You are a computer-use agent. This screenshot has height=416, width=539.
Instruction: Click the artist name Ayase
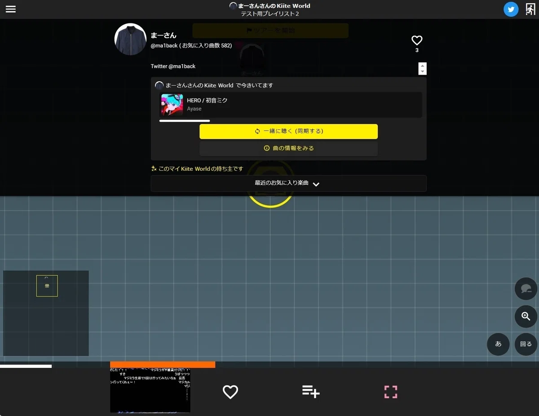click(194, 109)
